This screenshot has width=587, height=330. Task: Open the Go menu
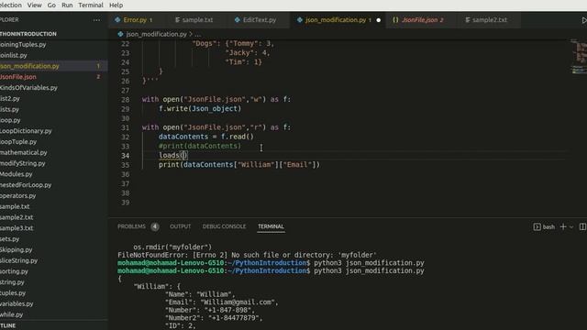pos(51,5)
